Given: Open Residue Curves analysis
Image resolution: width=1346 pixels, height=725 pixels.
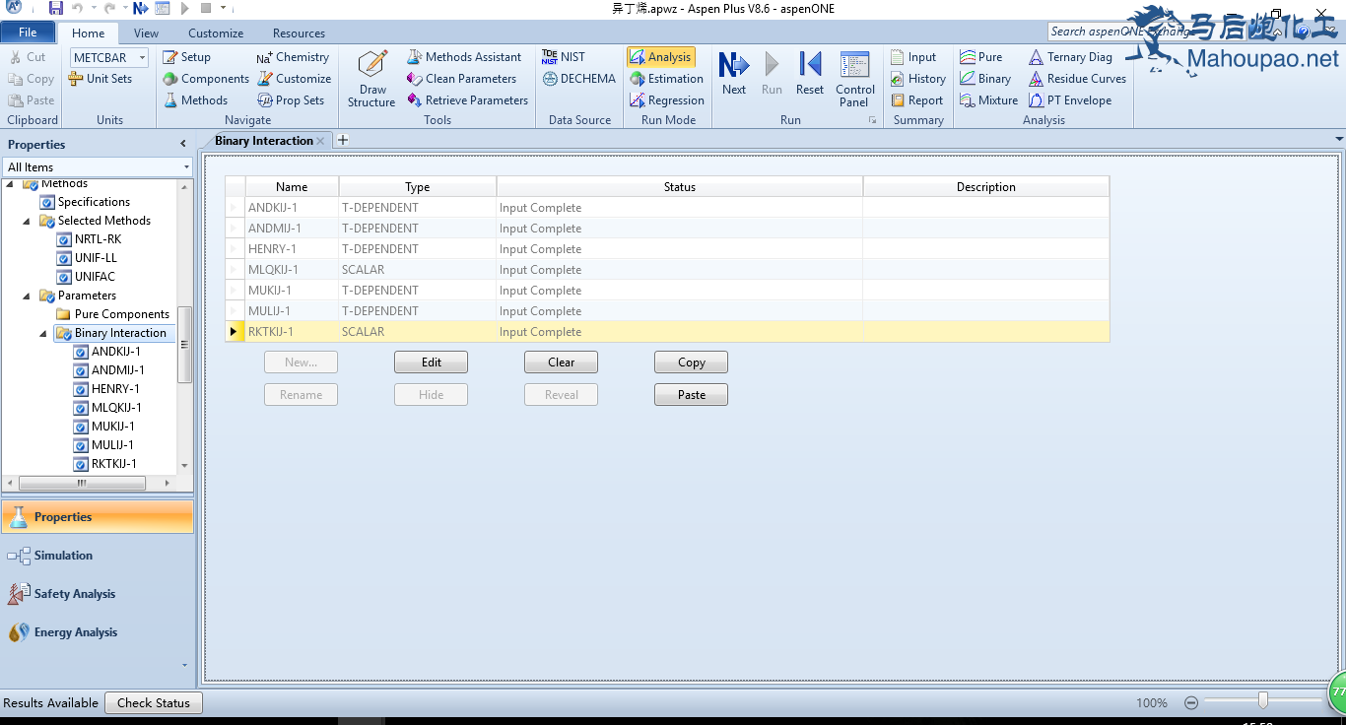Looking at the screenshot, I should [1077, 79].
